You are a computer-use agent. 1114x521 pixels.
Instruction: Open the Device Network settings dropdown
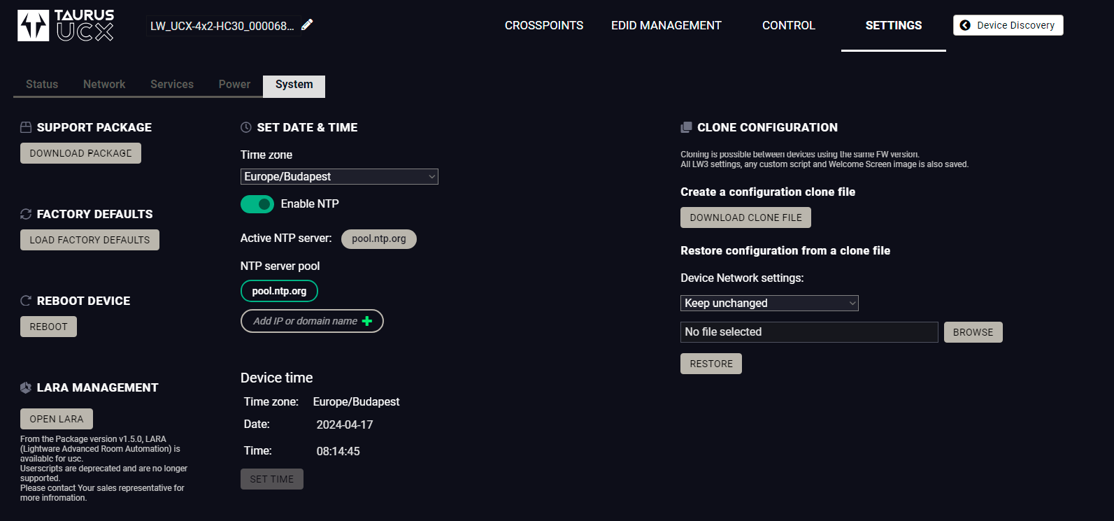769,303
